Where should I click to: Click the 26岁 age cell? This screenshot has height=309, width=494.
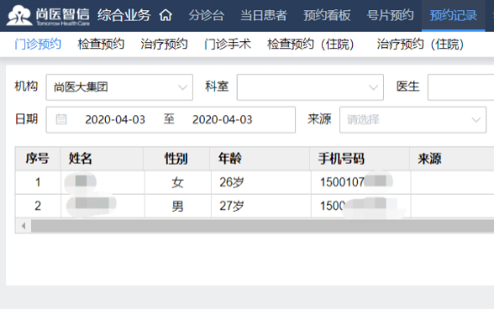(x=261, y=182)
